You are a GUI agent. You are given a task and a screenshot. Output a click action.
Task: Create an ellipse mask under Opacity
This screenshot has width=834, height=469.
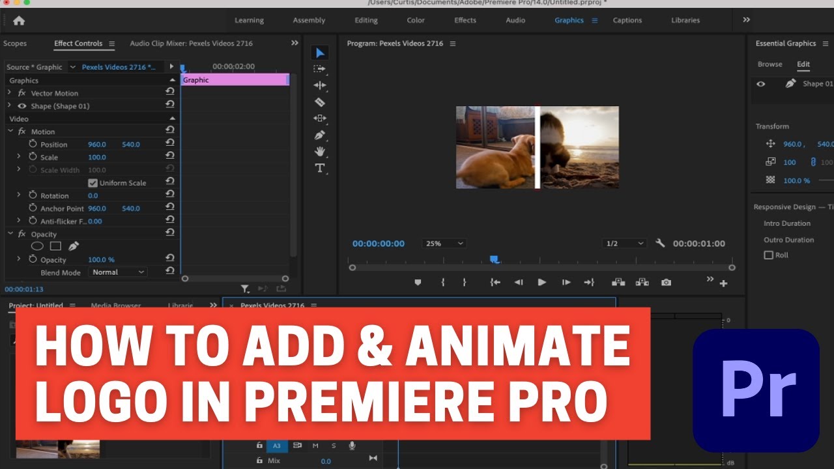[38, 246]
